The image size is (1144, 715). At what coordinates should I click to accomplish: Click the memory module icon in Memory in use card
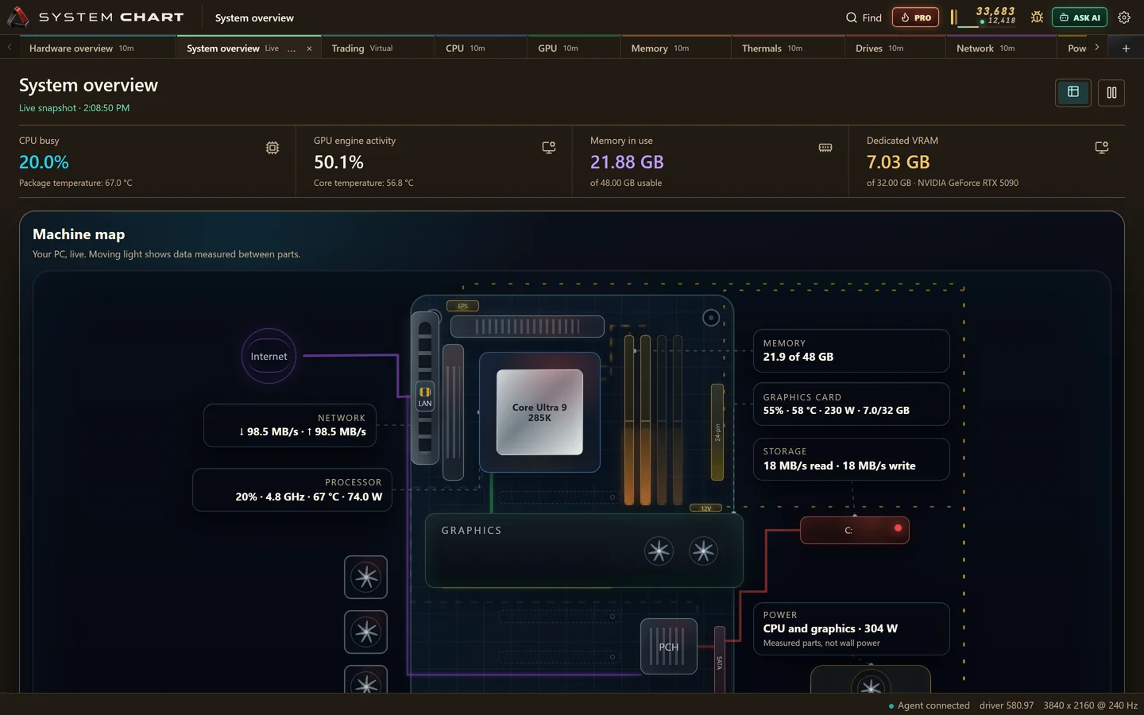coord(825,148)
